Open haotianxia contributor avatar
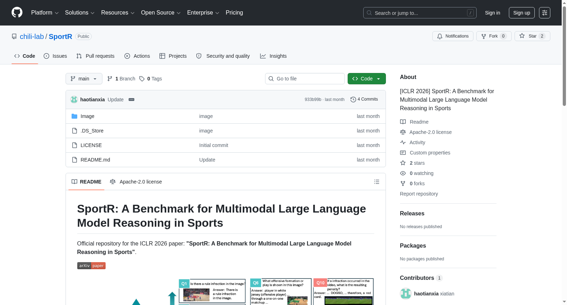This screenshot has width=567, height=305. point(406,294)
